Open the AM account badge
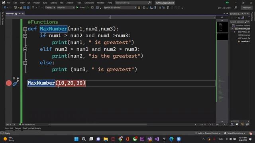 pos(227,3)
